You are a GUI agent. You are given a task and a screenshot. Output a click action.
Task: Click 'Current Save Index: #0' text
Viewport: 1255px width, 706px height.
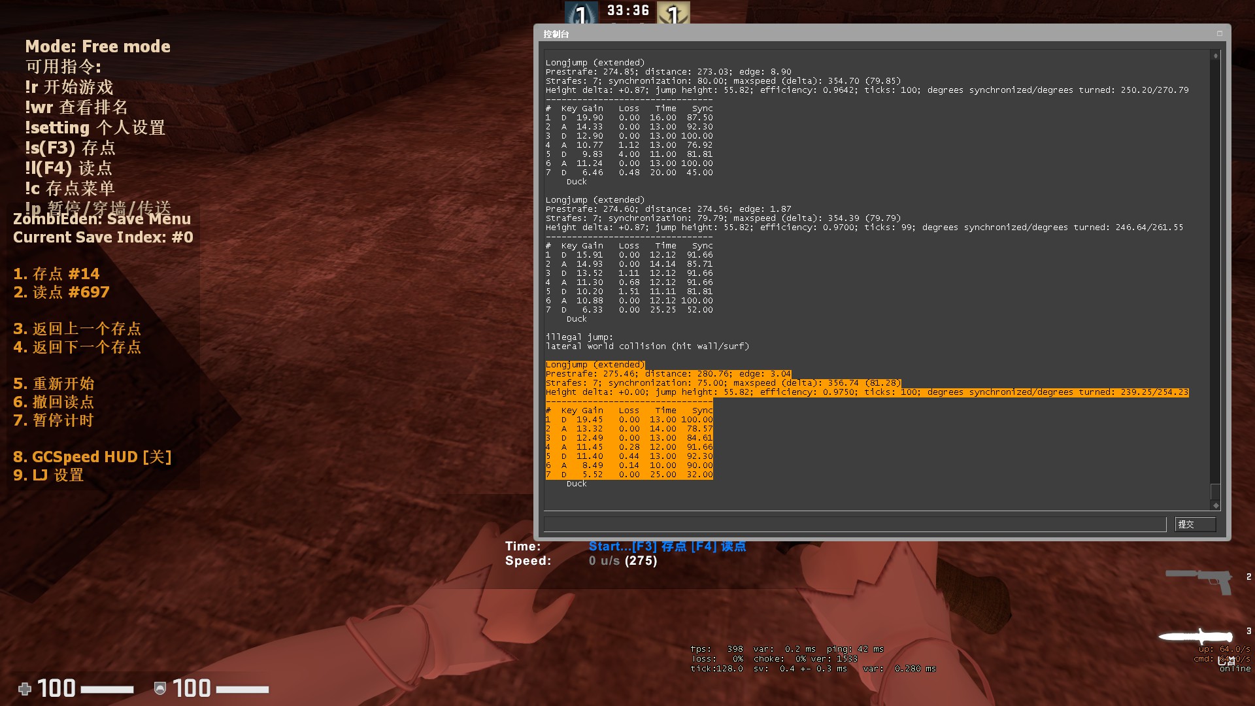[x=103, y=237]
